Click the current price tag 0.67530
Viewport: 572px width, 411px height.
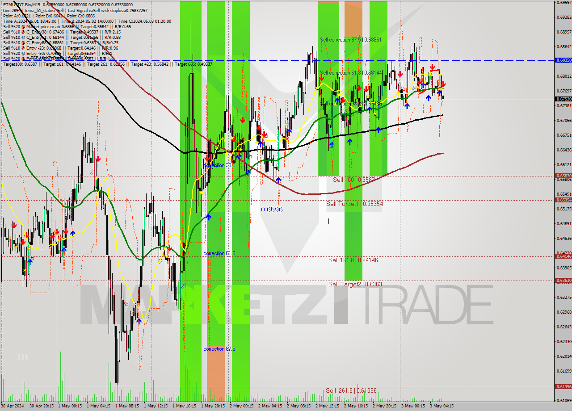tap(563, 99)
